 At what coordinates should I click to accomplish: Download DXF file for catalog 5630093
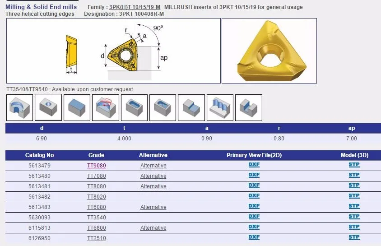pos(254,217)
